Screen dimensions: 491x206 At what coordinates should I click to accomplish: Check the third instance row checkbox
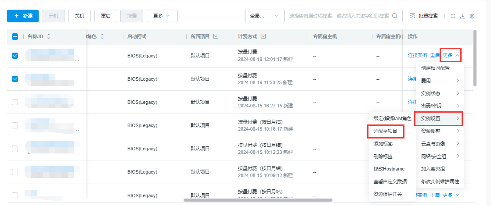click(15, 102)
